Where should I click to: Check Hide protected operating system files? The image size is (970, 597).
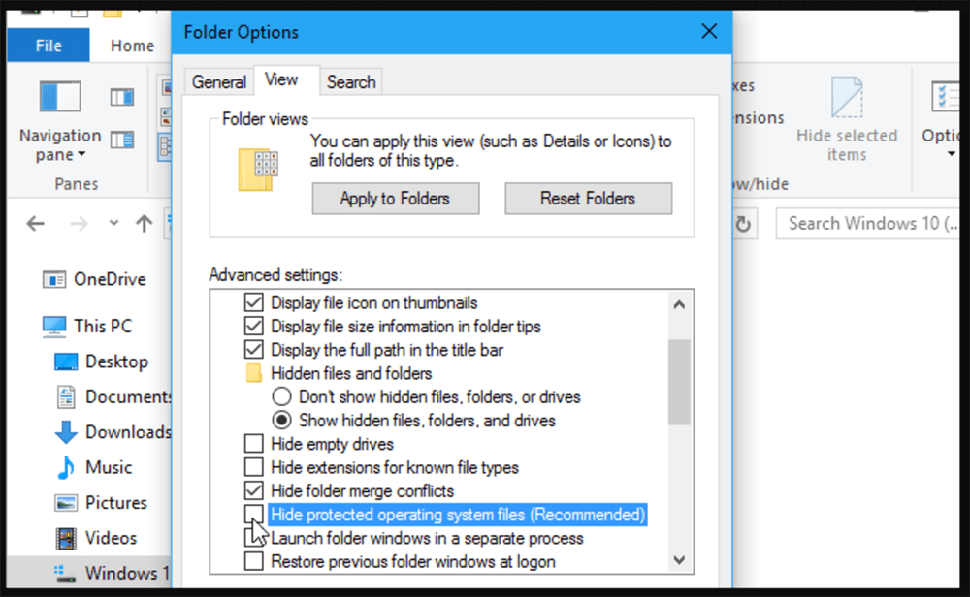254,514
